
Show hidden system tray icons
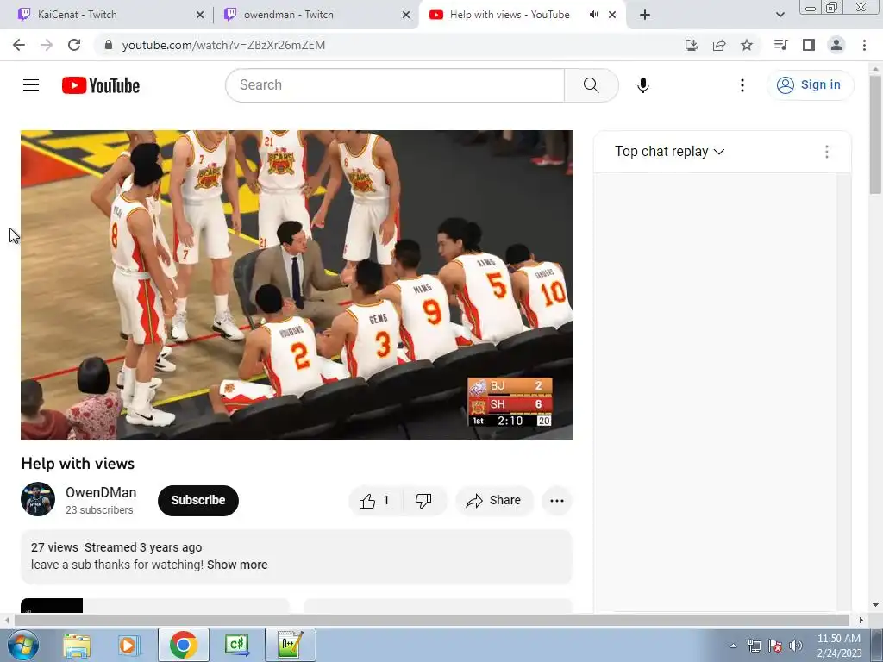(x=733, y=646)
